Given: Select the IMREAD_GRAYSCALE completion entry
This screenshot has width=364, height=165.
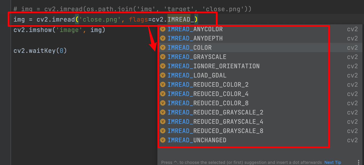Looking at the screenshot, I should click(197, 57).
